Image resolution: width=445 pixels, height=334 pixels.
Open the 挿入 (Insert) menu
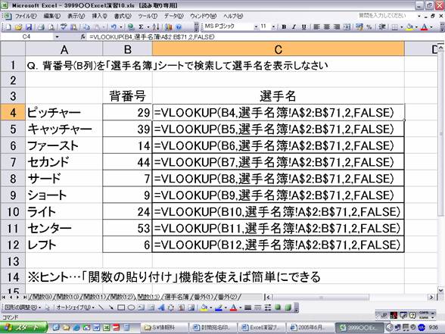[x=99, y=16]
